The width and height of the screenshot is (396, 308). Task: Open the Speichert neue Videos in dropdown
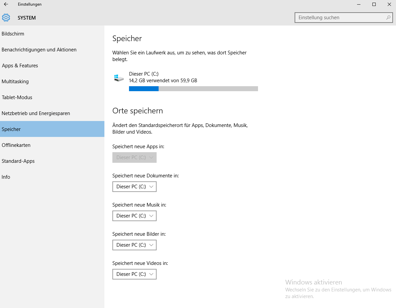click(134, 274)
